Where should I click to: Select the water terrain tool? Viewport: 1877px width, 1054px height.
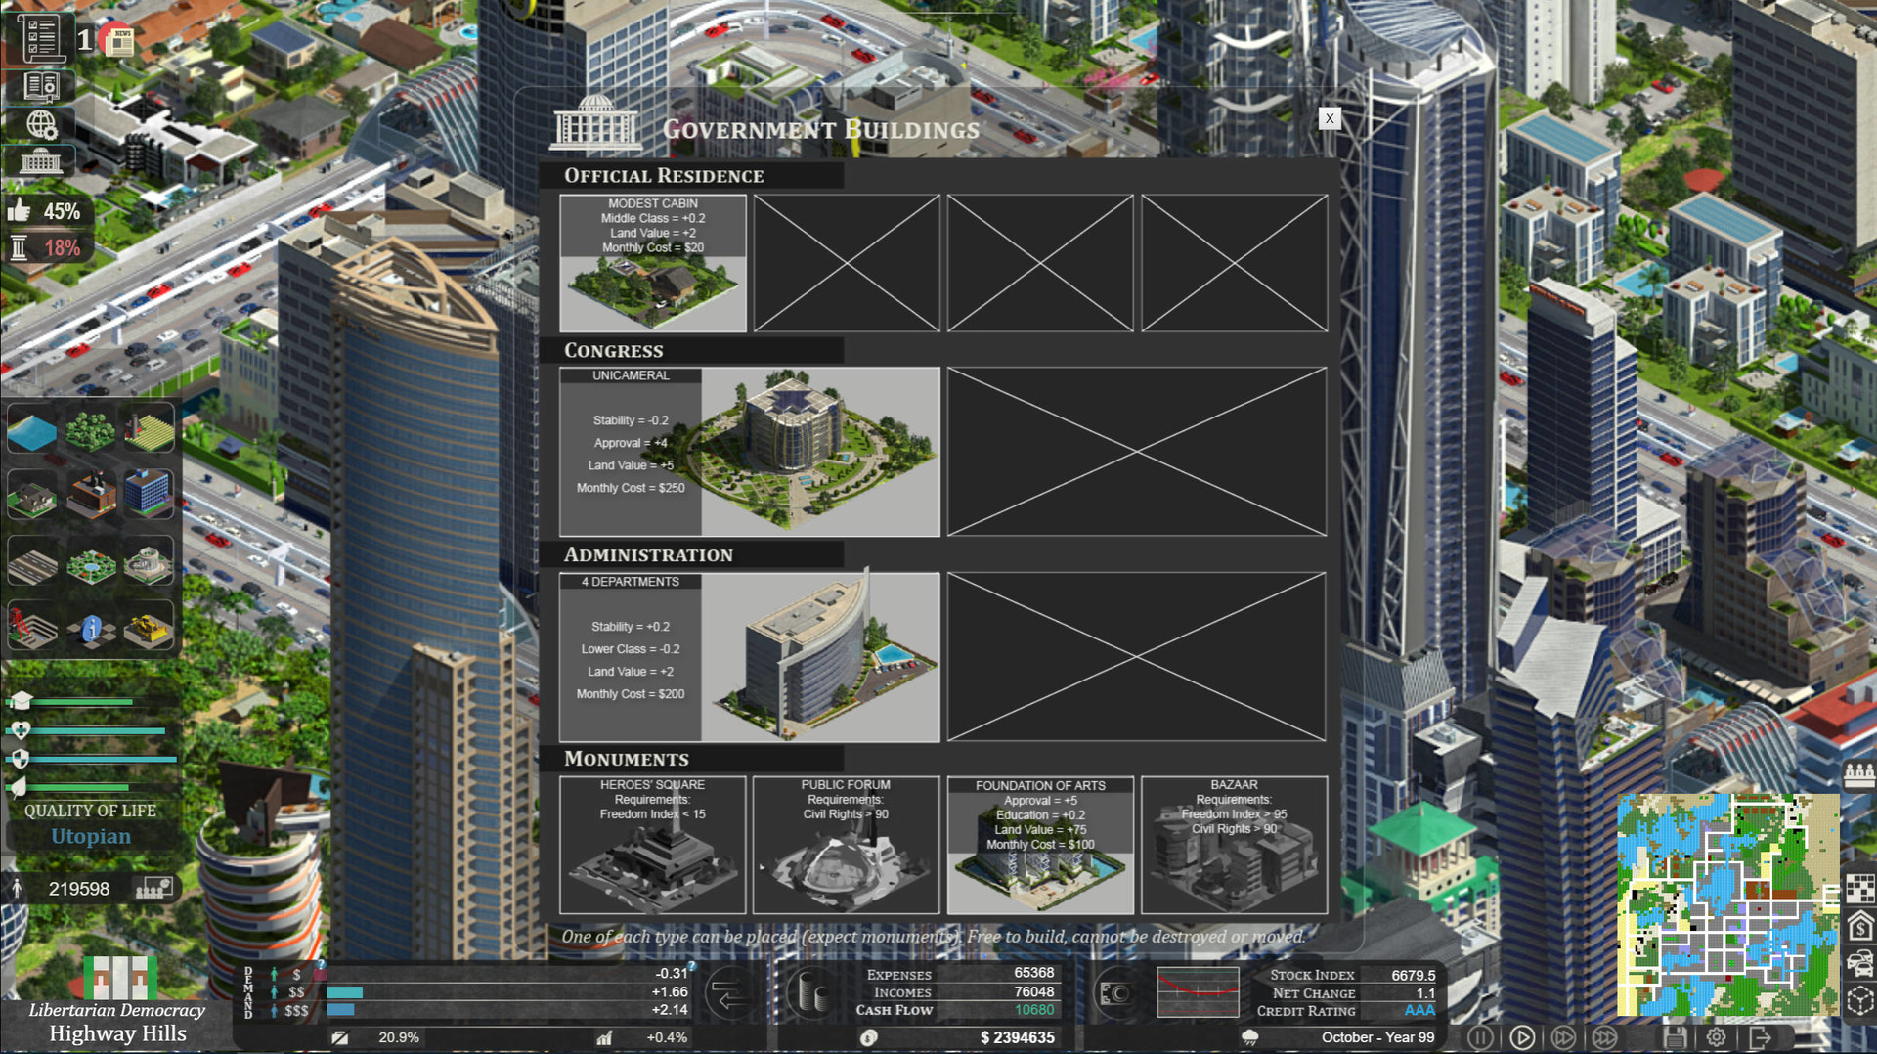point(31,430)
